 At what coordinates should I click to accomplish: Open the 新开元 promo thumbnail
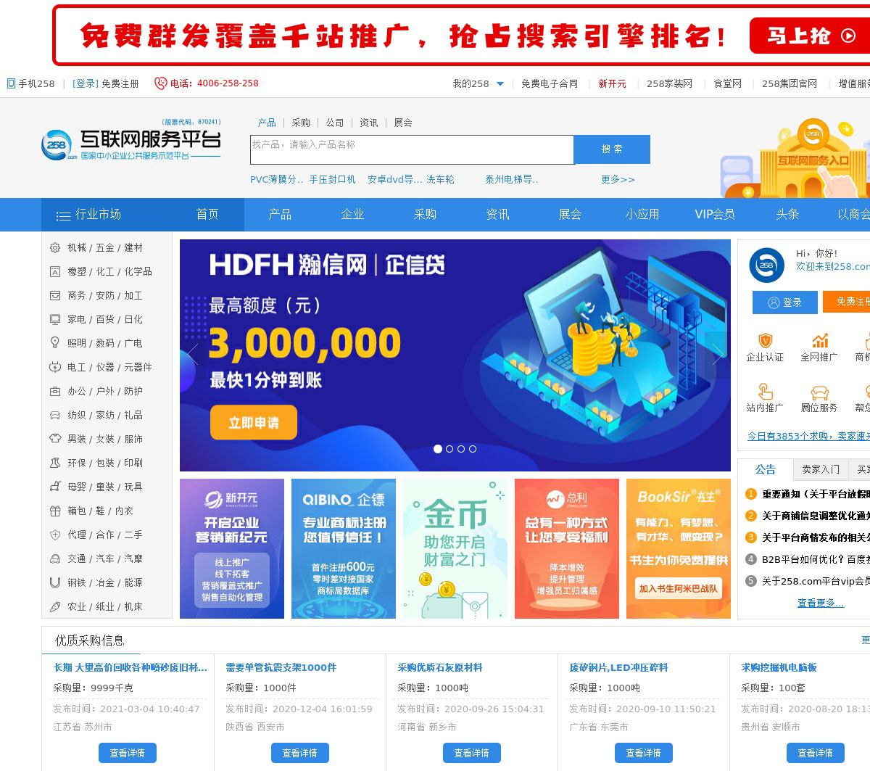(232, 548)
